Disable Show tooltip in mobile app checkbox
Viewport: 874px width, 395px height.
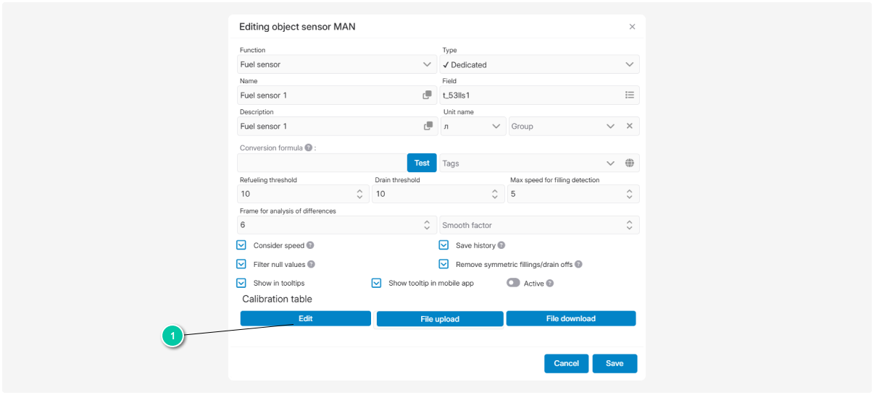[376, 284]
